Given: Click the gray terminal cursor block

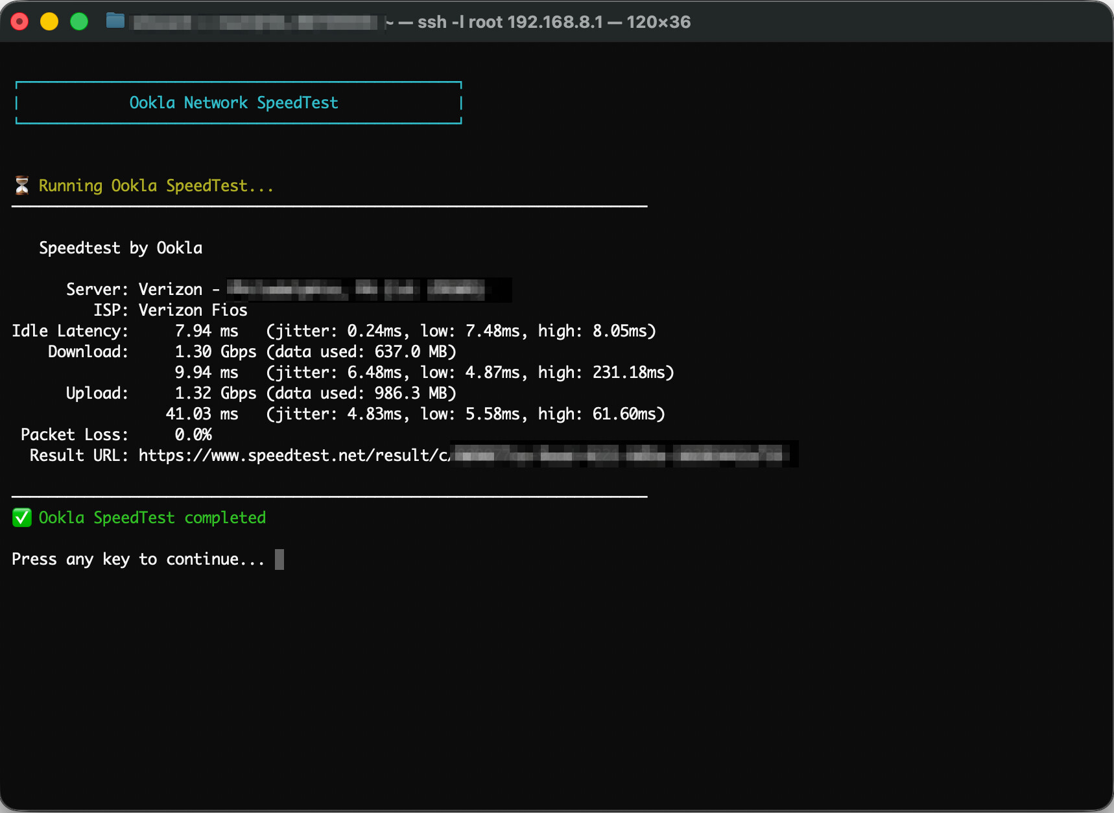Looking at the screenshot, I should (x=279, y=560).
